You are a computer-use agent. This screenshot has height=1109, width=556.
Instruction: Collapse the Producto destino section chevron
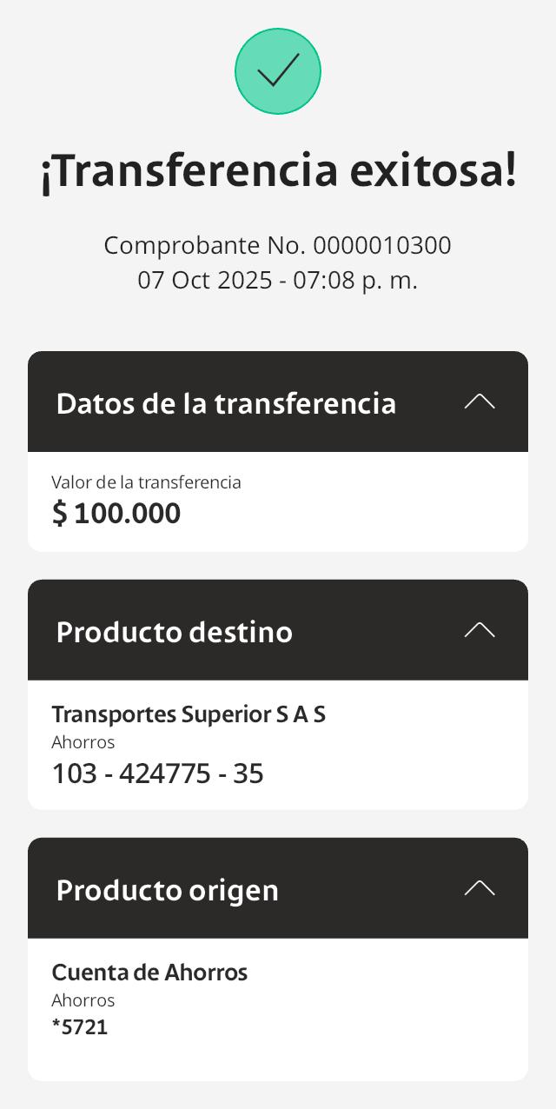[480, 630]
